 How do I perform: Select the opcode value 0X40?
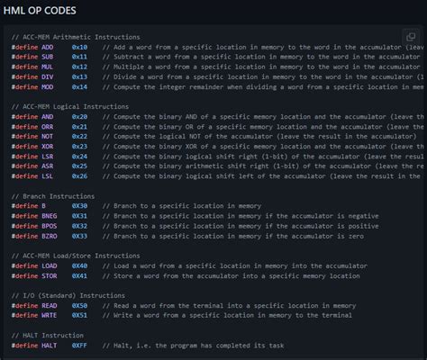79,266
